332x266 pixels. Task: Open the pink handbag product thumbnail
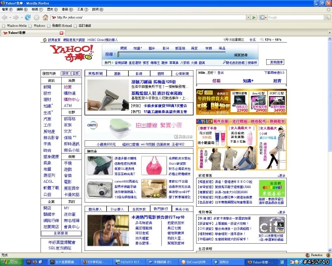154,166
